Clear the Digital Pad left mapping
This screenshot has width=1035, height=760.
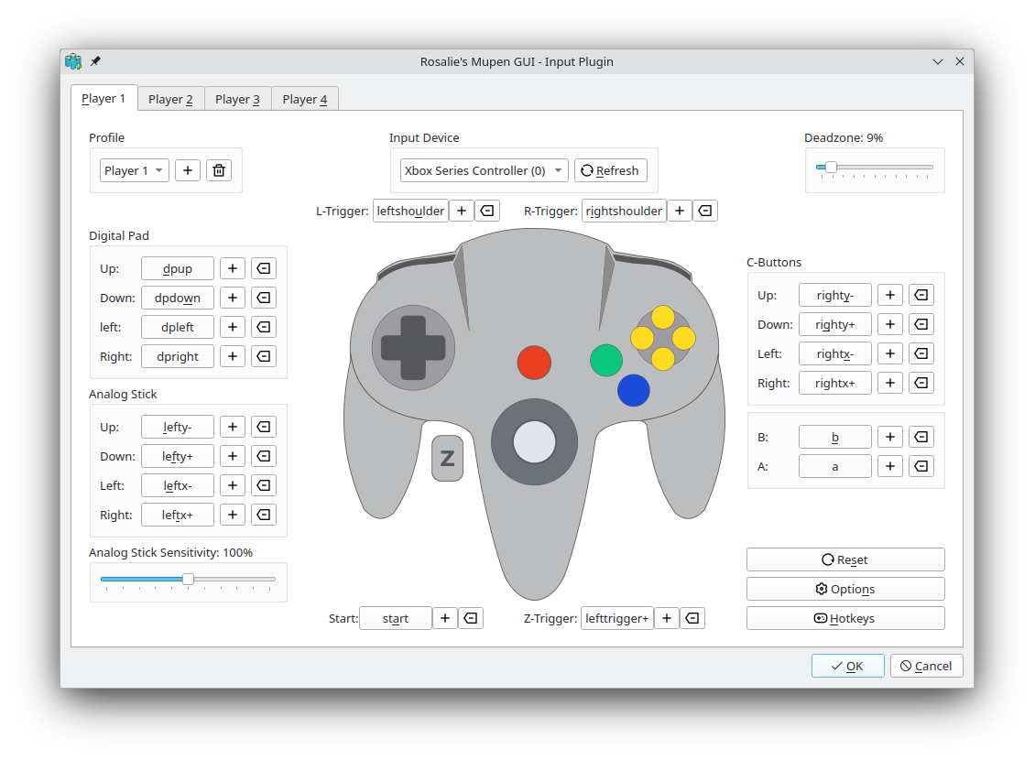pyautogui.click(x=264, y=327)
